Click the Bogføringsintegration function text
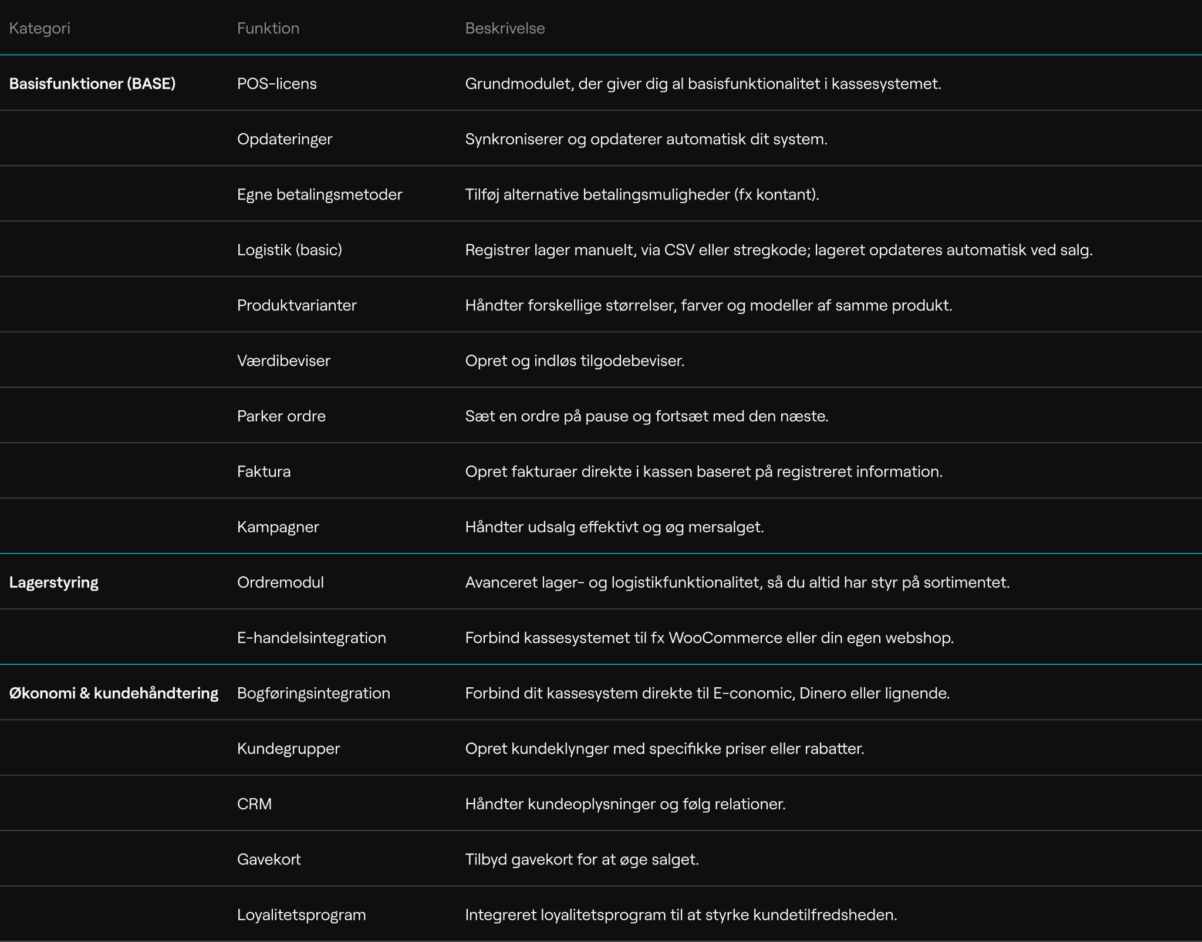Image resolution: width=1202 pixels, height=942 pixels. 313,693
